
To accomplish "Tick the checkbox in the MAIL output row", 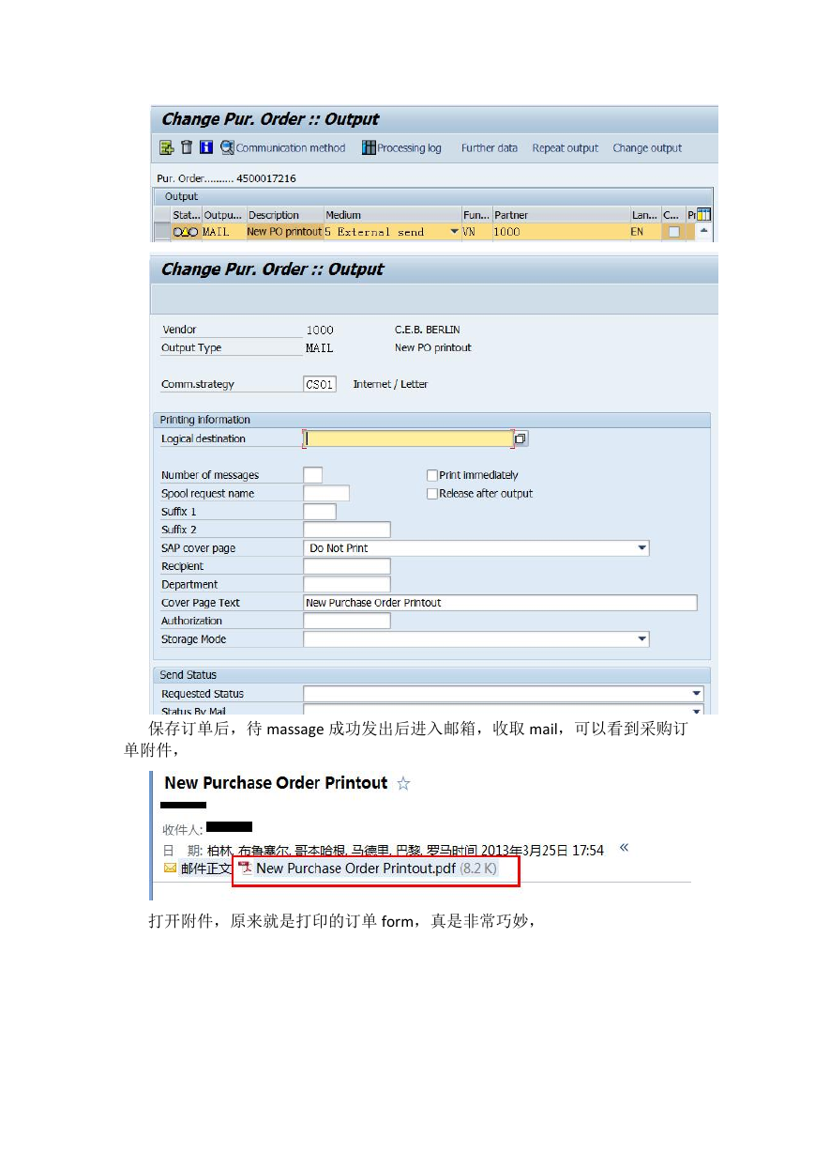I will pyautogui.click(x=673, y=232).
